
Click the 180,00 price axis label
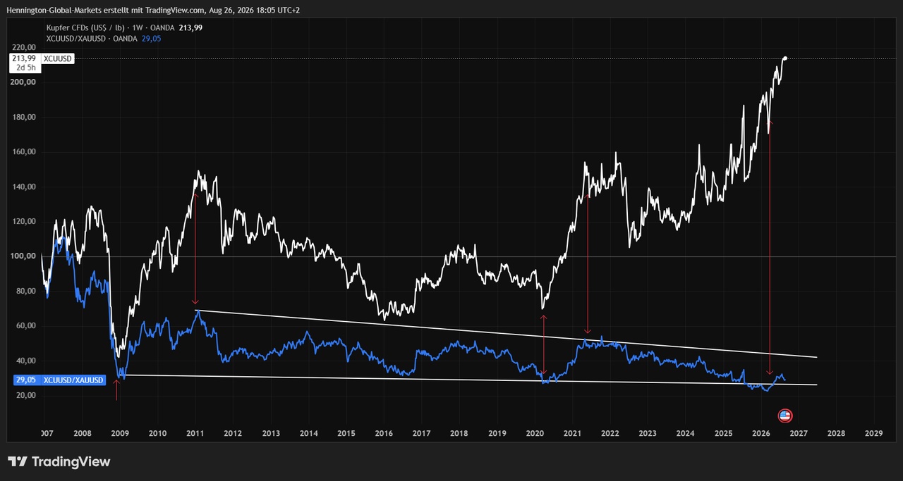pos(24,117)
